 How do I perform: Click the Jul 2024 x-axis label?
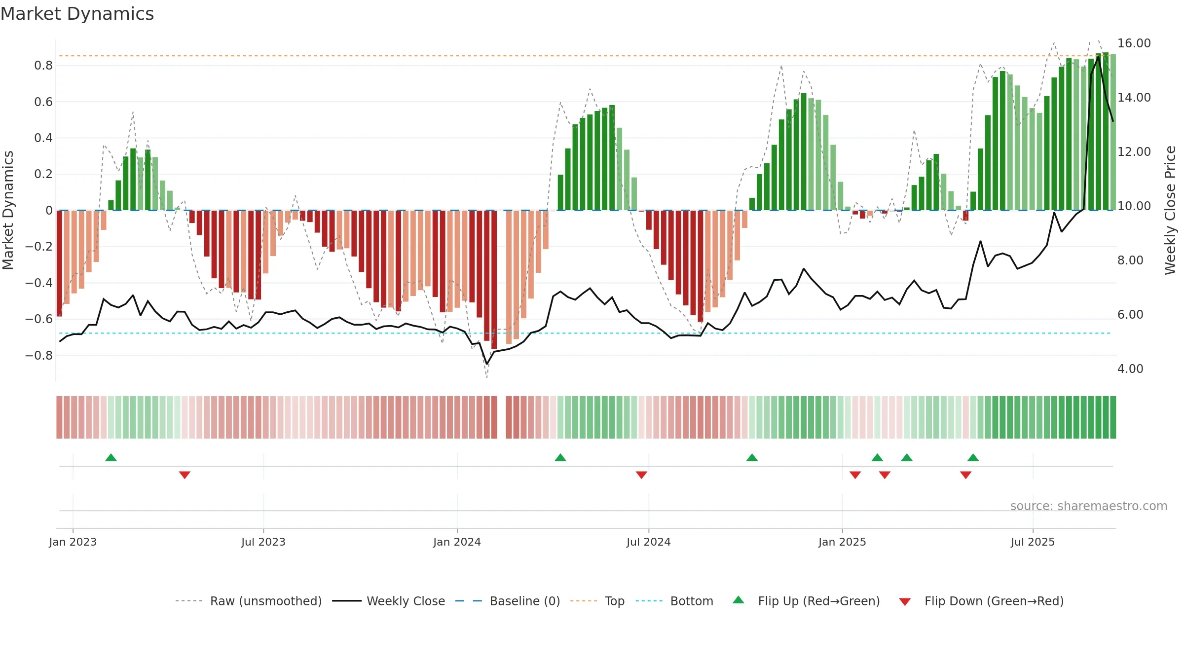[x=649, y=542]
